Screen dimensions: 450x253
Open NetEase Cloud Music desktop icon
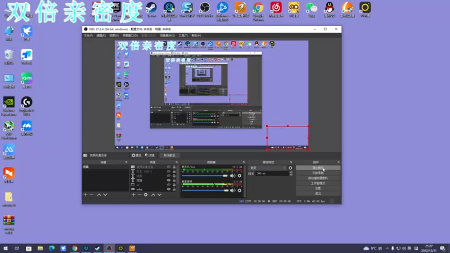(x=276, y=10)
